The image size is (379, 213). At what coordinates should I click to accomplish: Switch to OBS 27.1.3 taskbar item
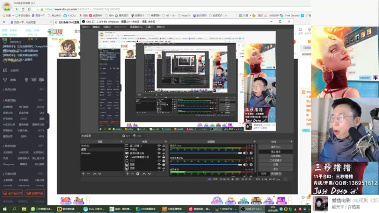(252, 209)
